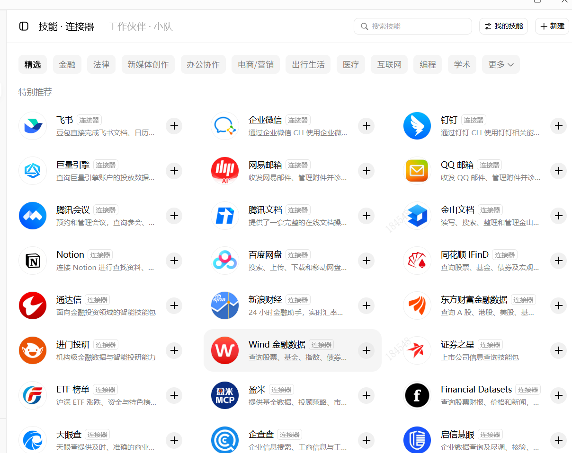The image size is (572, 453).
Task: Open the 企查查 connector icon
Action: click(225, 440)
